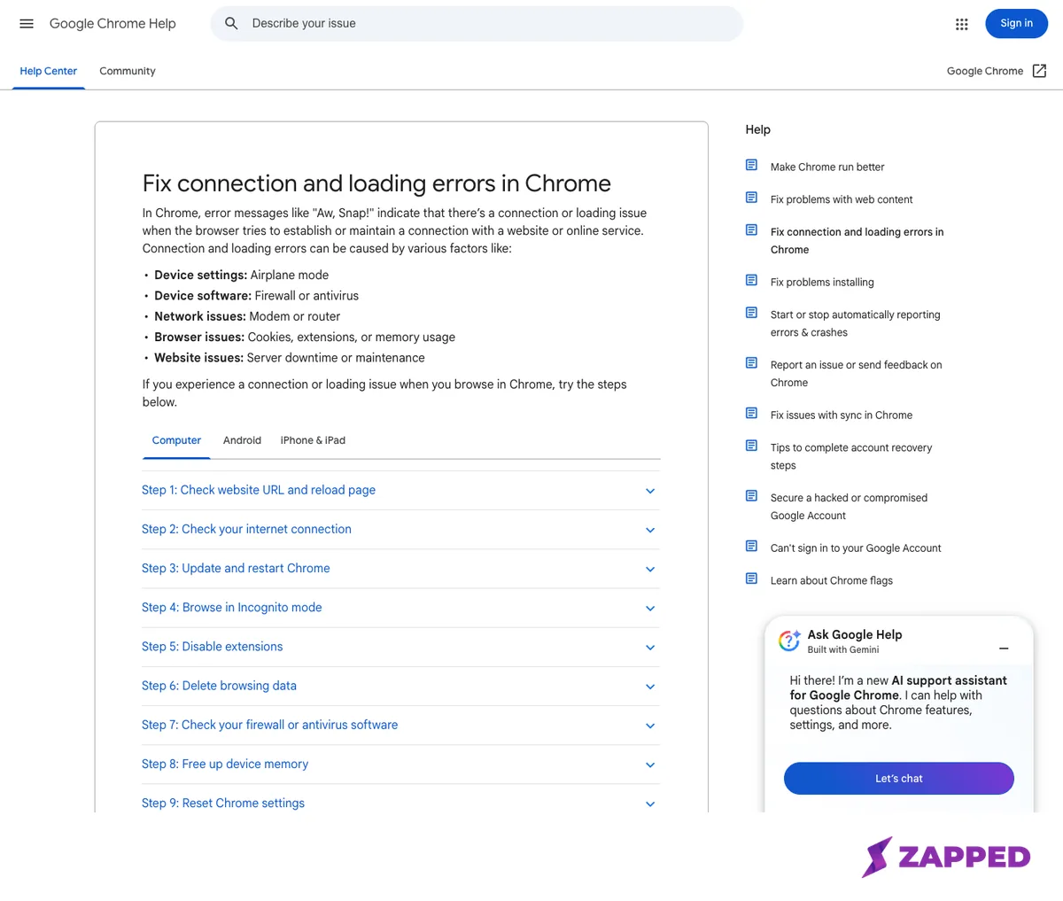Expand Step 2 chevron for internet connection
This screenshot has width=1063, height=901.
(650, 530)
